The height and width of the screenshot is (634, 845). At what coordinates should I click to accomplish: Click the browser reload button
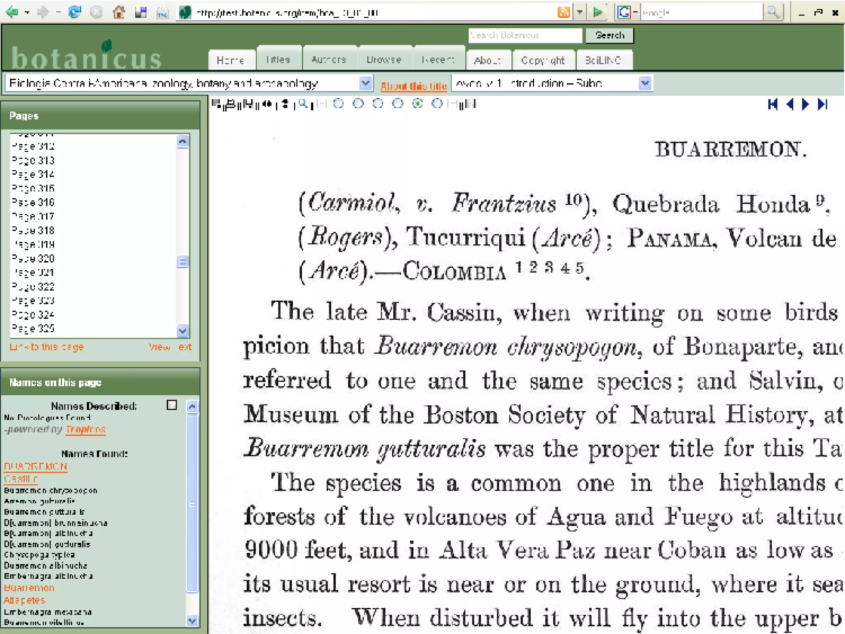[75, 12]
